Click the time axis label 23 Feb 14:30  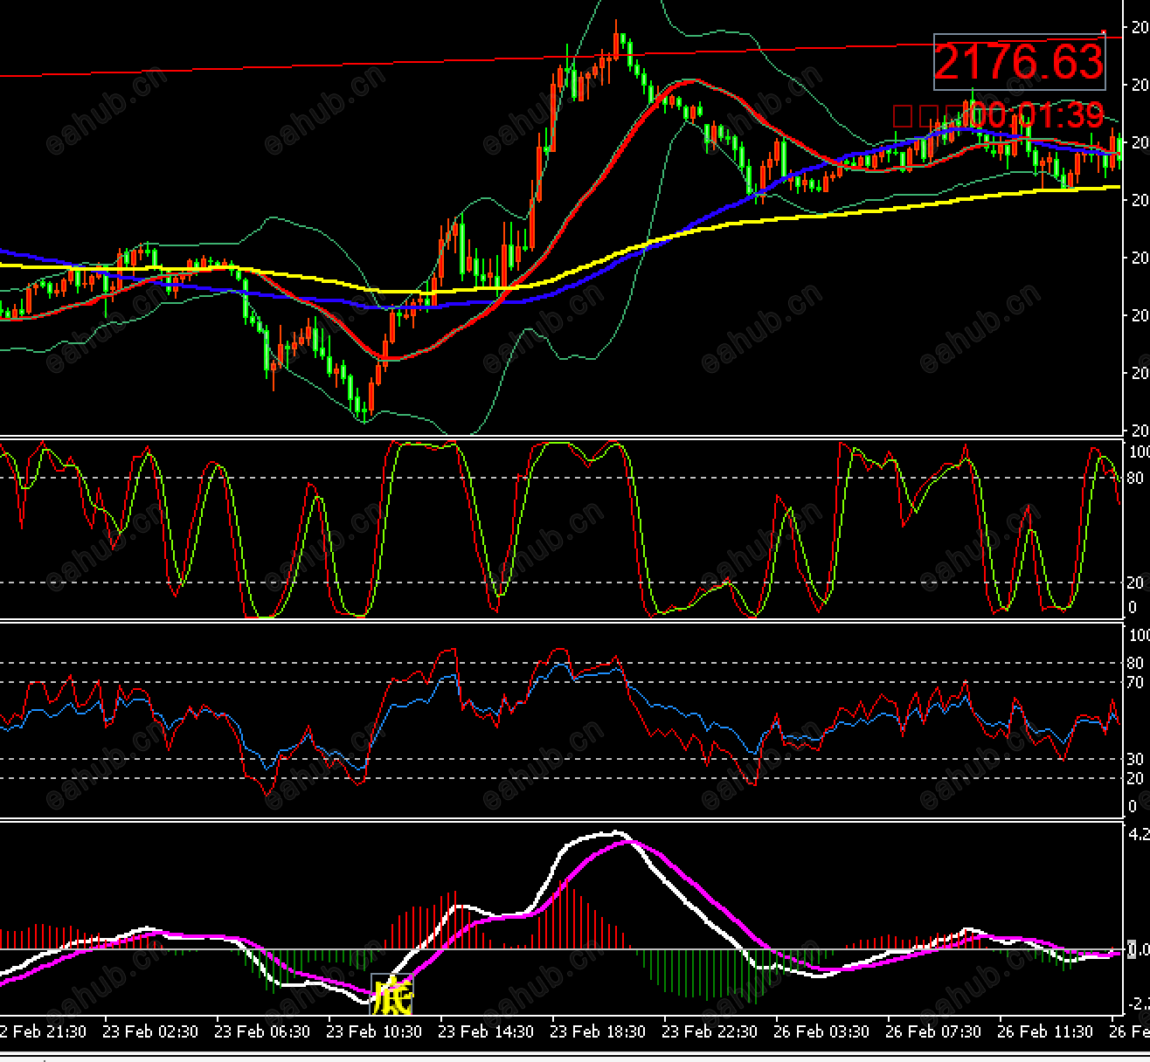point(486,1031)
